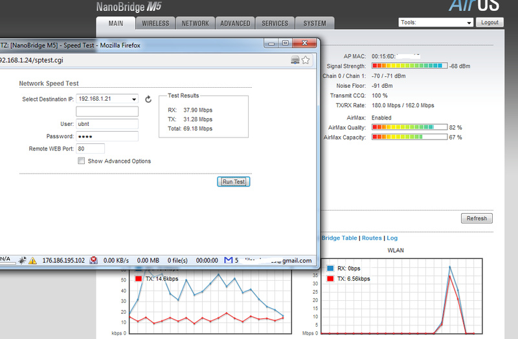
Task: Open the NETWORK tab
Action: [196, 23]
